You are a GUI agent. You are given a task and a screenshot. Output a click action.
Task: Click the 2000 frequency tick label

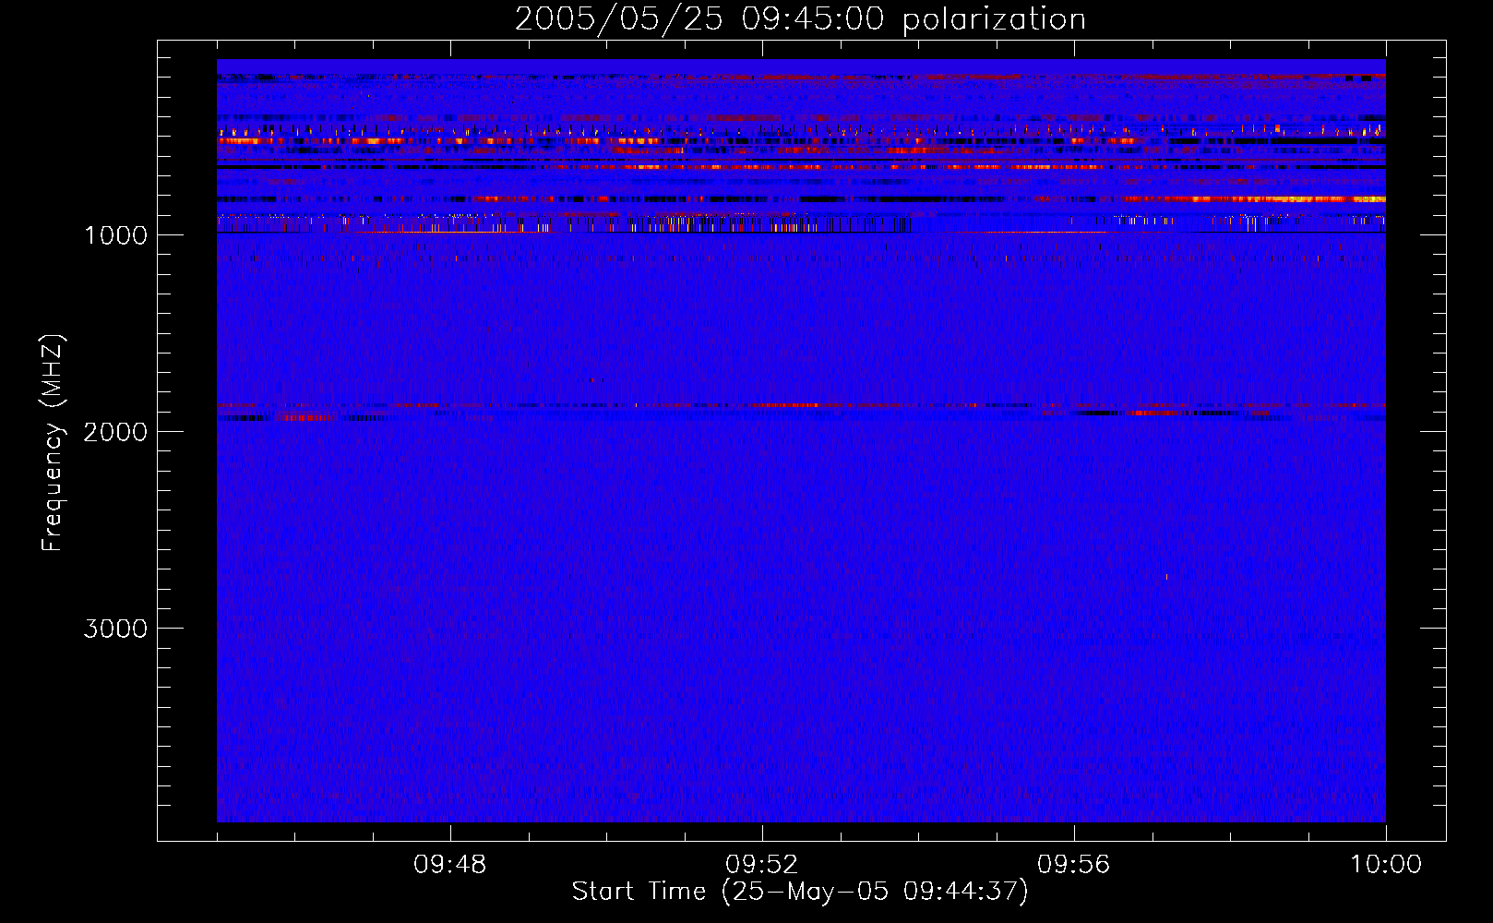tap(115, 432)
